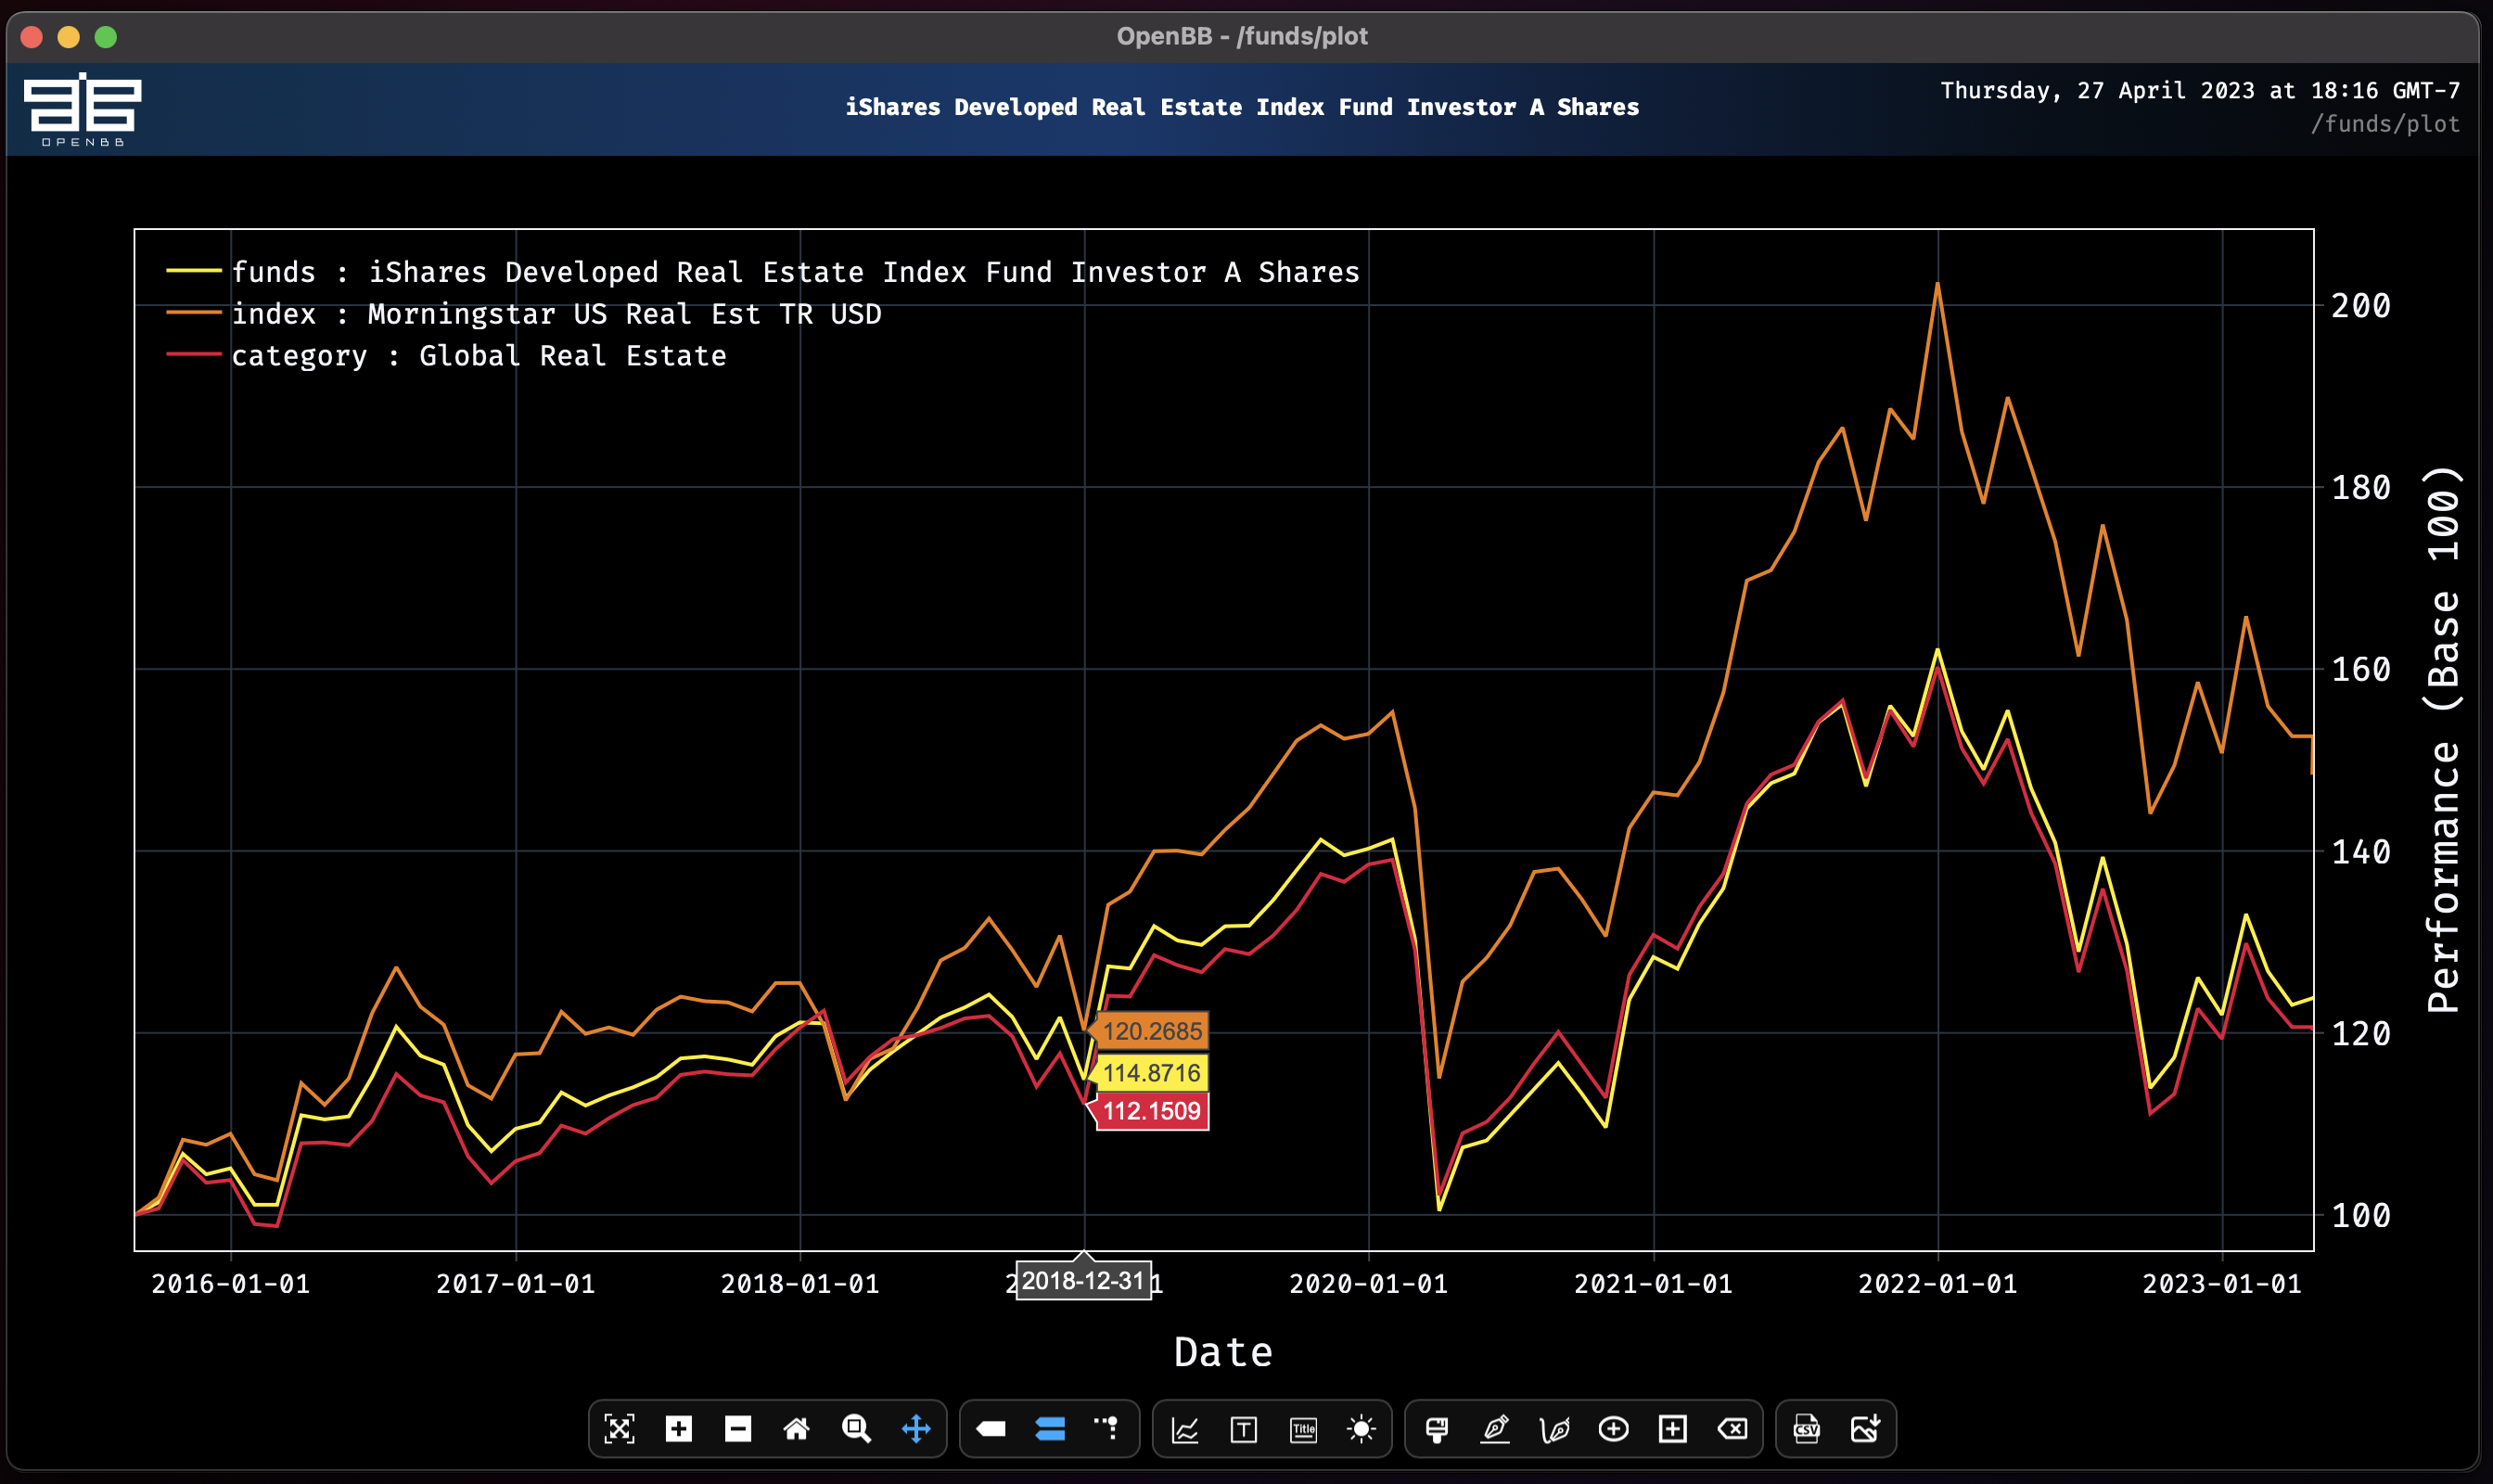Click the Performance (Base 100) axis title
This screenshot has width=2493, height=1484.
2443,740
